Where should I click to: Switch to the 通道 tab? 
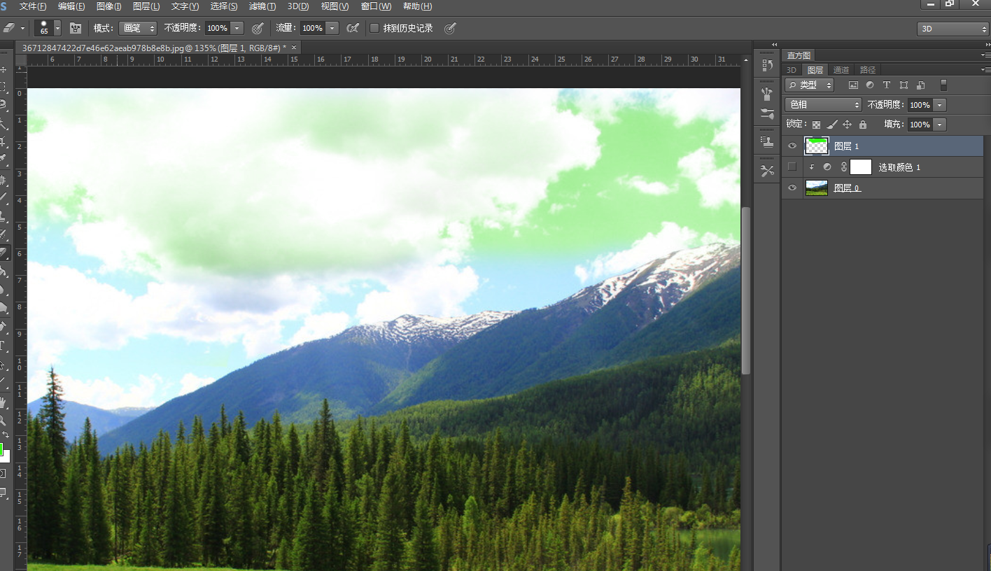click(841, 70)
